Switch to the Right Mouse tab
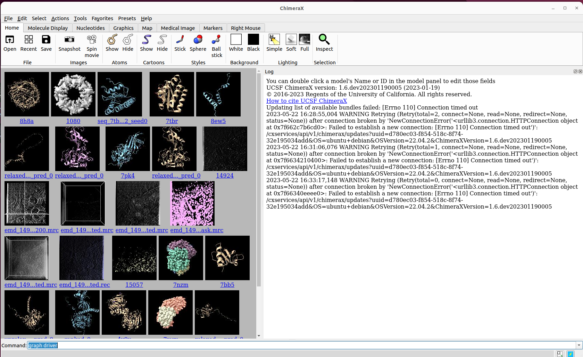 pos(245,28)
